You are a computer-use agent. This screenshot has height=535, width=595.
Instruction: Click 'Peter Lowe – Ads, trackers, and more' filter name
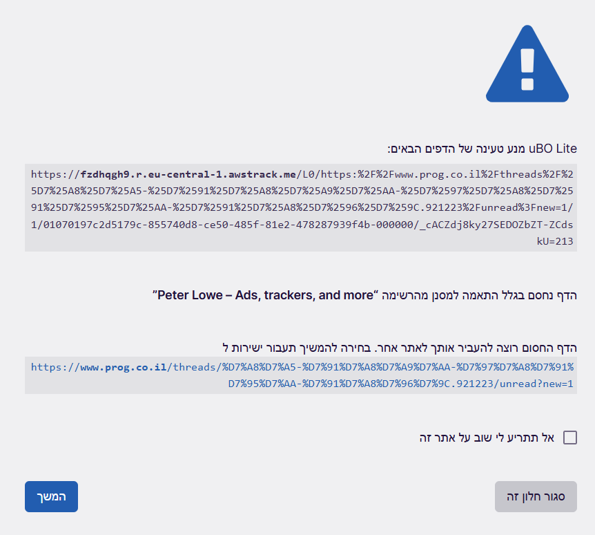pyautogui.click(x=265, y=295)
